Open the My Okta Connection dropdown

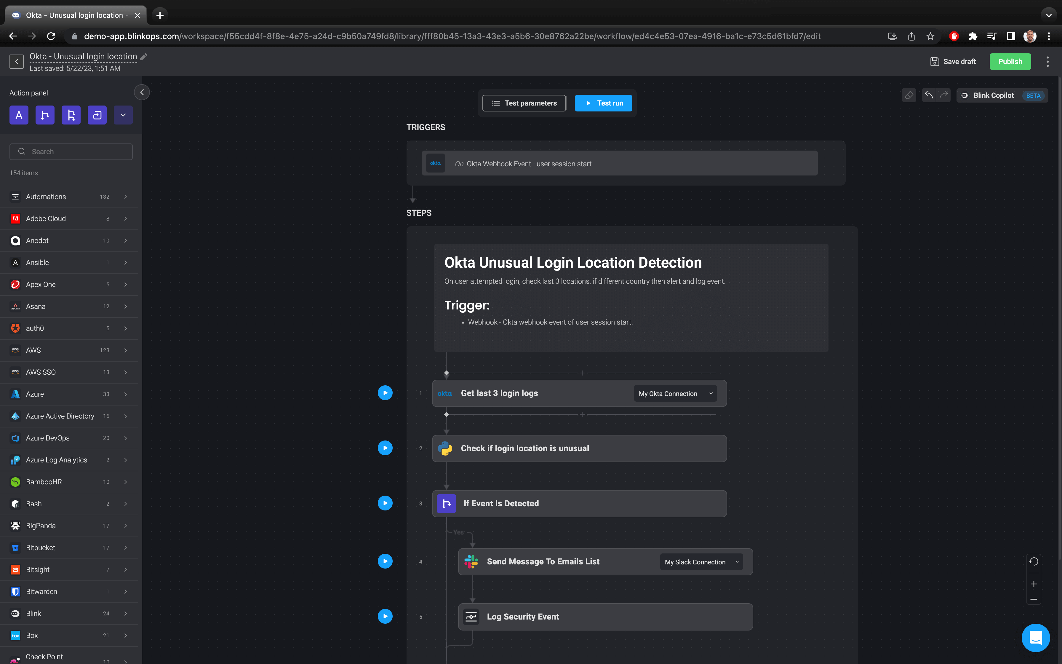pyautogui.click(x=675, y=393)
